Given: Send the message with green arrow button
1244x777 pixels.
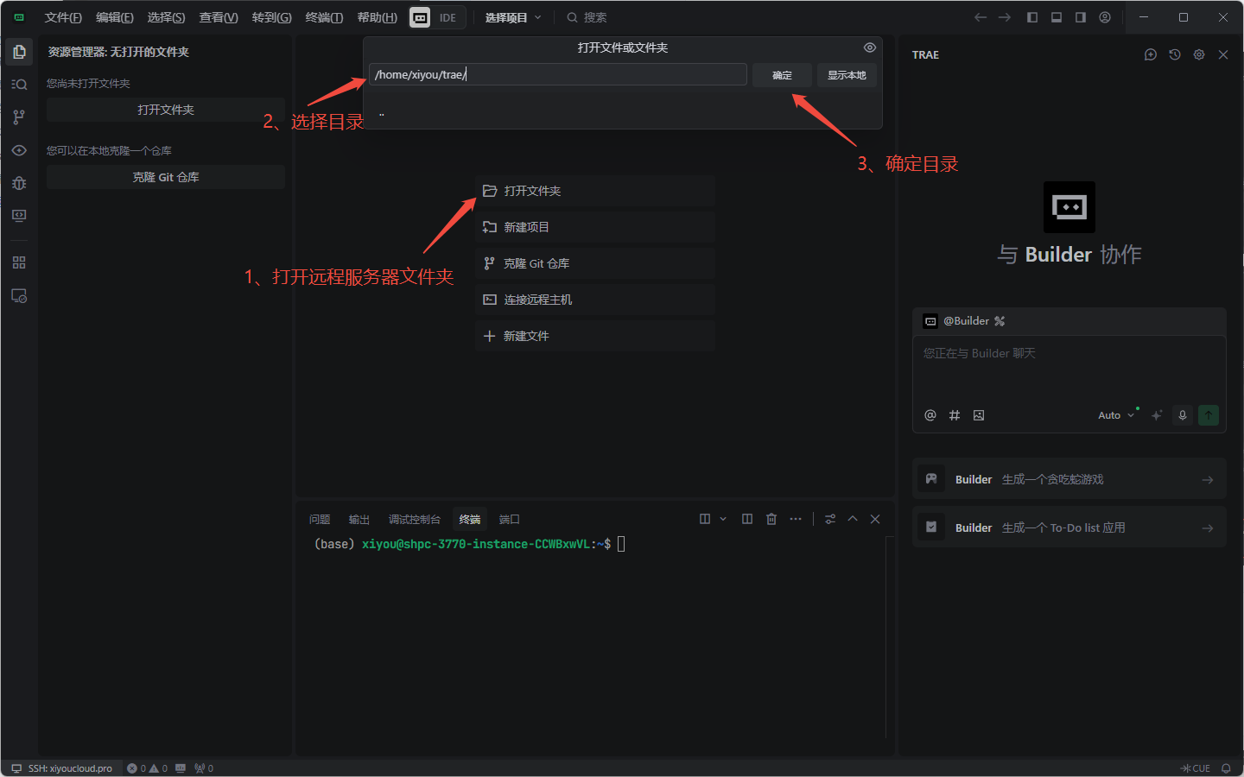Looking at the screenshot, I should 1209,415.
